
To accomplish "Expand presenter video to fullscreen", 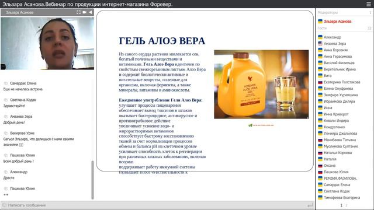I will pos(78,12).
